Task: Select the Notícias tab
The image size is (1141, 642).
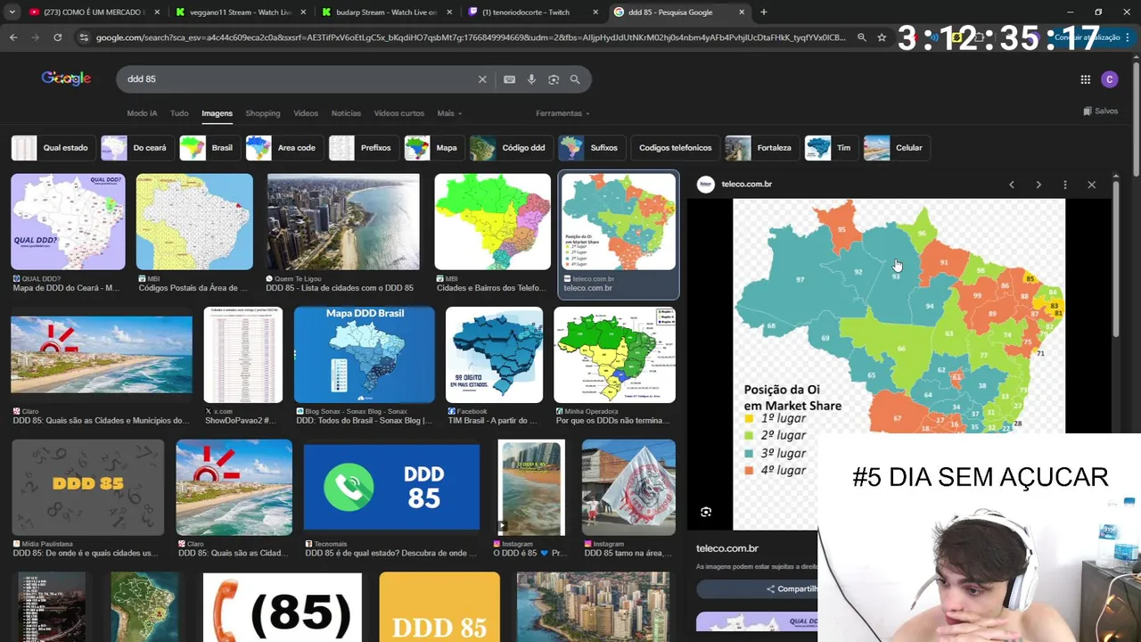Action: [346, 113]
